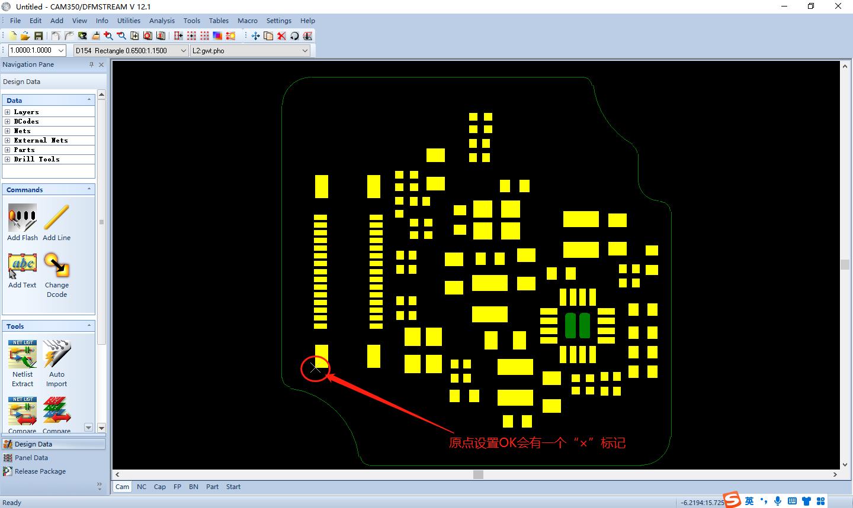The height and width of the screenshot is (508, 853).
Task: Open the 1.0000:1.0000 scale dropdown
Action: (x=60, y=50)
